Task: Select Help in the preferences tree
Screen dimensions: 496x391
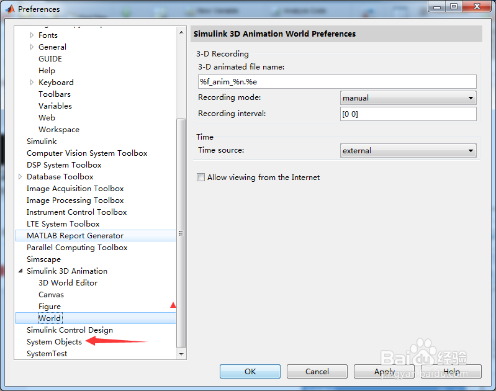Action: pos(47,71)
